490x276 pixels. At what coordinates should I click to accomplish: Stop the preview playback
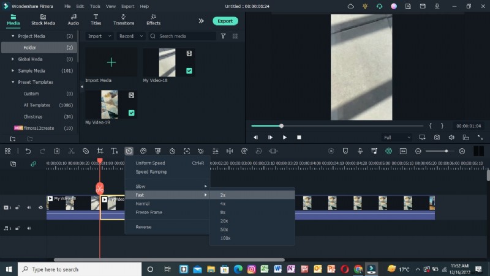pos(299,137)
